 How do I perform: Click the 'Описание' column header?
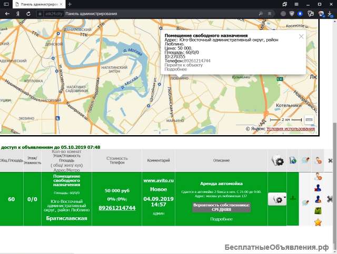point(221,160)
